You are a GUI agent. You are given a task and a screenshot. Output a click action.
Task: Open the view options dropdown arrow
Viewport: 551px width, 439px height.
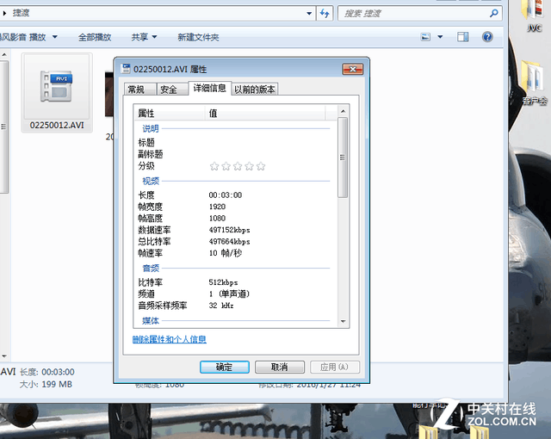(439, 37)
